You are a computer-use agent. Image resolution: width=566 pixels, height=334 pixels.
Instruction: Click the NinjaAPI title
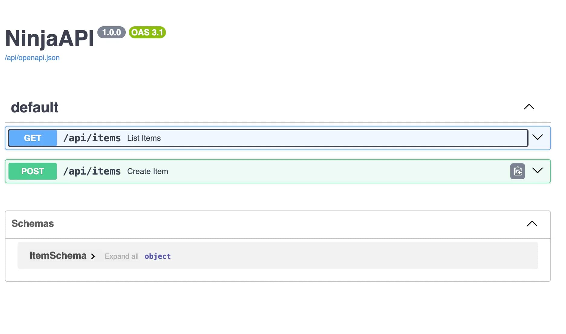coord(50,38)
